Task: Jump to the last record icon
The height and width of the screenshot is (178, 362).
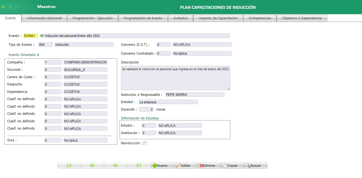Action: [x=139, y=165]
